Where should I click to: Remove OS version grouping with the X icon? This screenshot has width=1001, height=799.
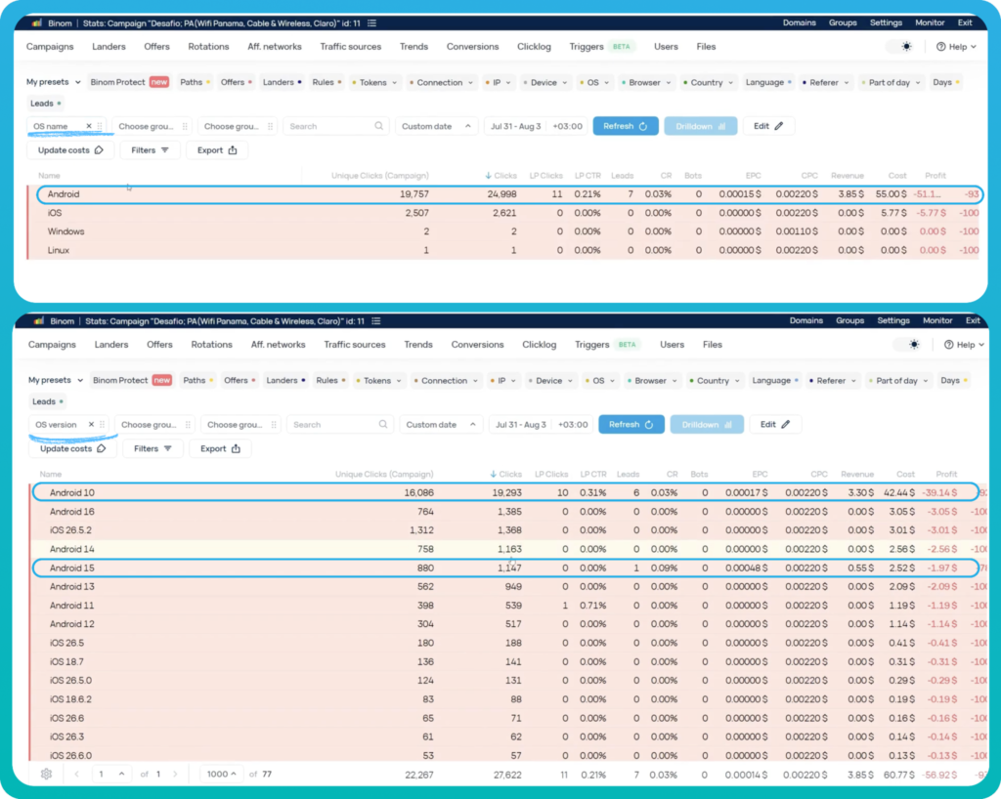coord(91,424)
